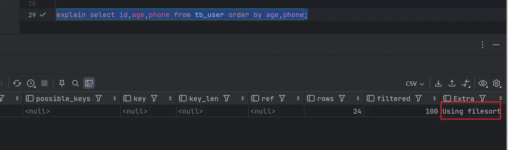508x150 pixels.
Task: Toggle the filter on the rows column
Action: [x=342, y=99]
